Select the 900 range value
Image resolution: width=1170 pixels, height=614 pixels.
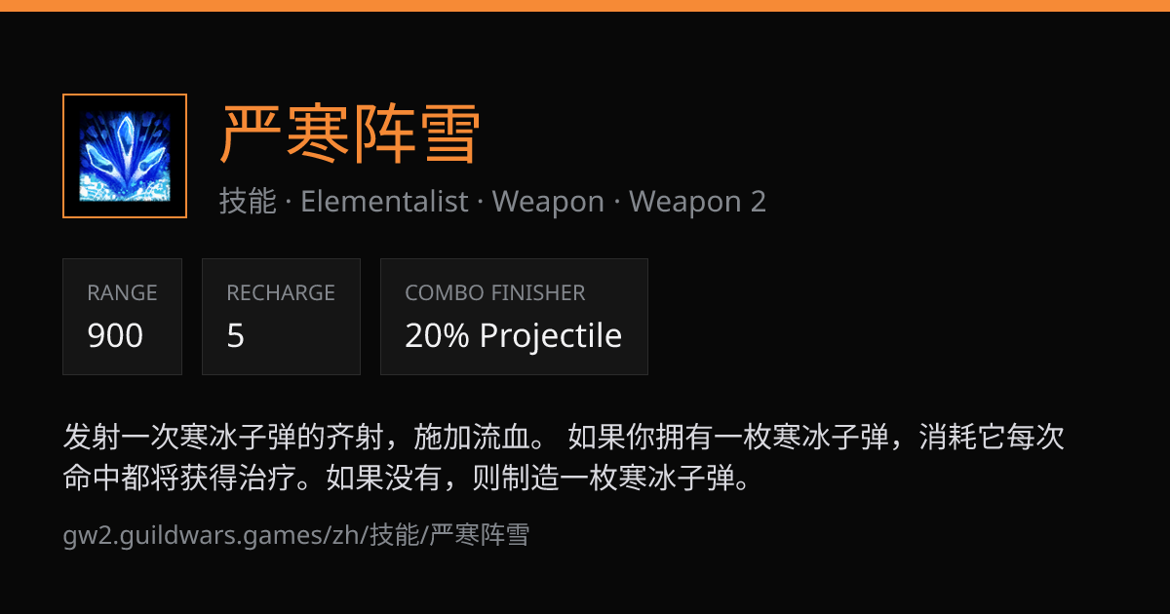(x=115, y=335)
